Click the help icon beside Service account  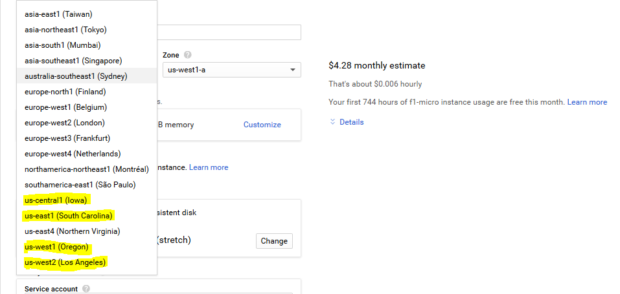pyautogui.click(x=86, y=289)
